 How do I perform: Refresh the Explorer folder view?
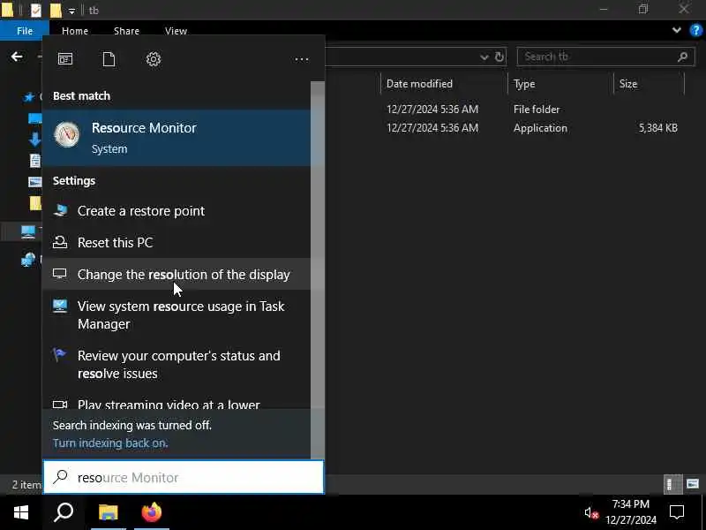499,57
